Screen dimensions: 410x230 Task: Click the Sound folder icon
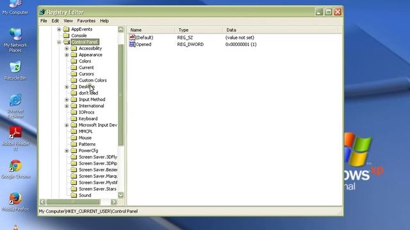(74, 195)
